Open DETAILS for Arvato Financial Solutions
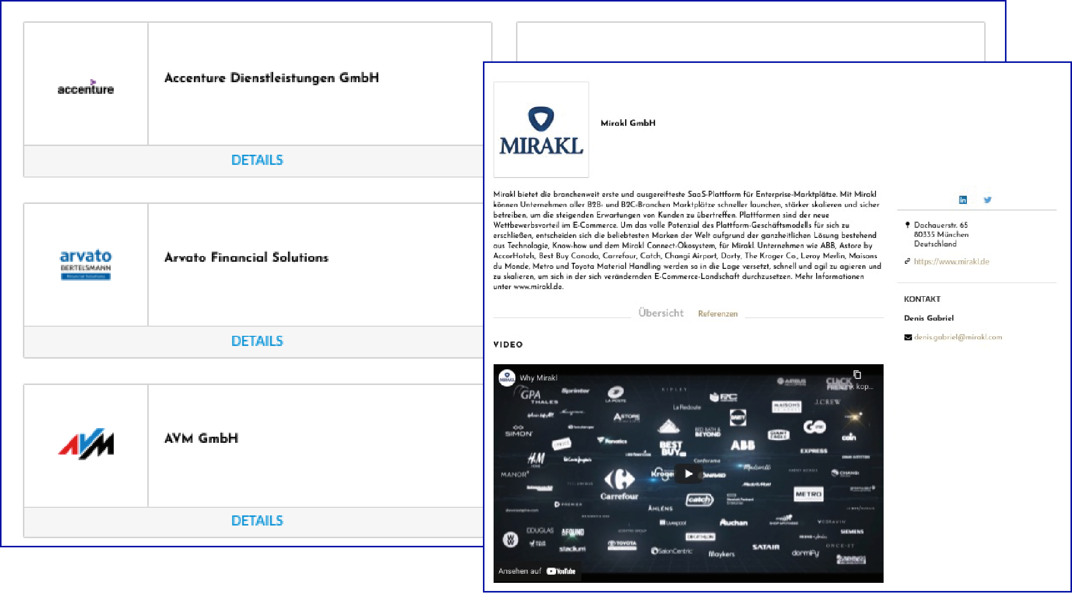1072x593 pixels. click(x=257, y=341)
